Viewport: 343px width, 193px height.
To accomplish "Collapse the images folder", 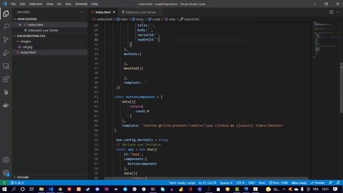I will pyautogui.click(x=18, y=41).
